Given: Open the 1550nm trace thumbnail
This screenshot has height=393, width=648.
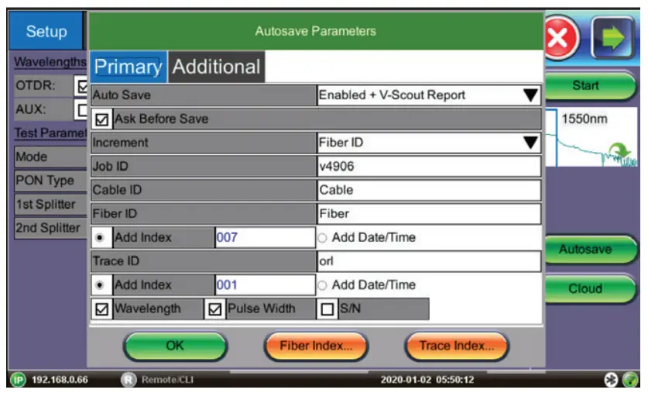Looking at the screenshot, I should (x=595, y=136).
